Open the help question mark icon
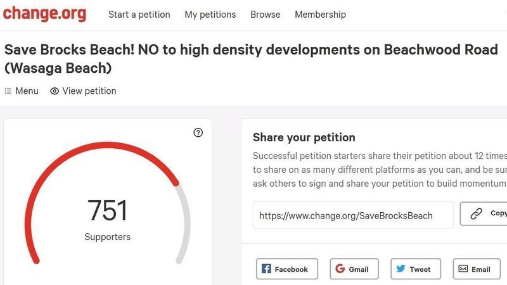This screenshot has width=507, height=285. [x=198, y=132]
